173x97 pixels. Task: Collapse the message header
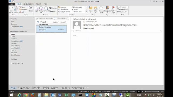161,31
